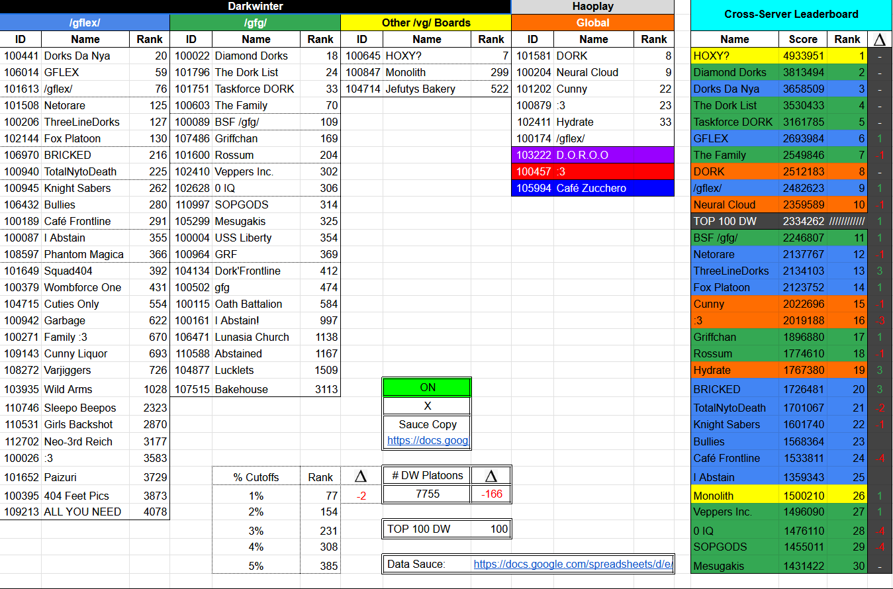
Task: Select the 7755 platoon count cell
Action: coord(427,494)
